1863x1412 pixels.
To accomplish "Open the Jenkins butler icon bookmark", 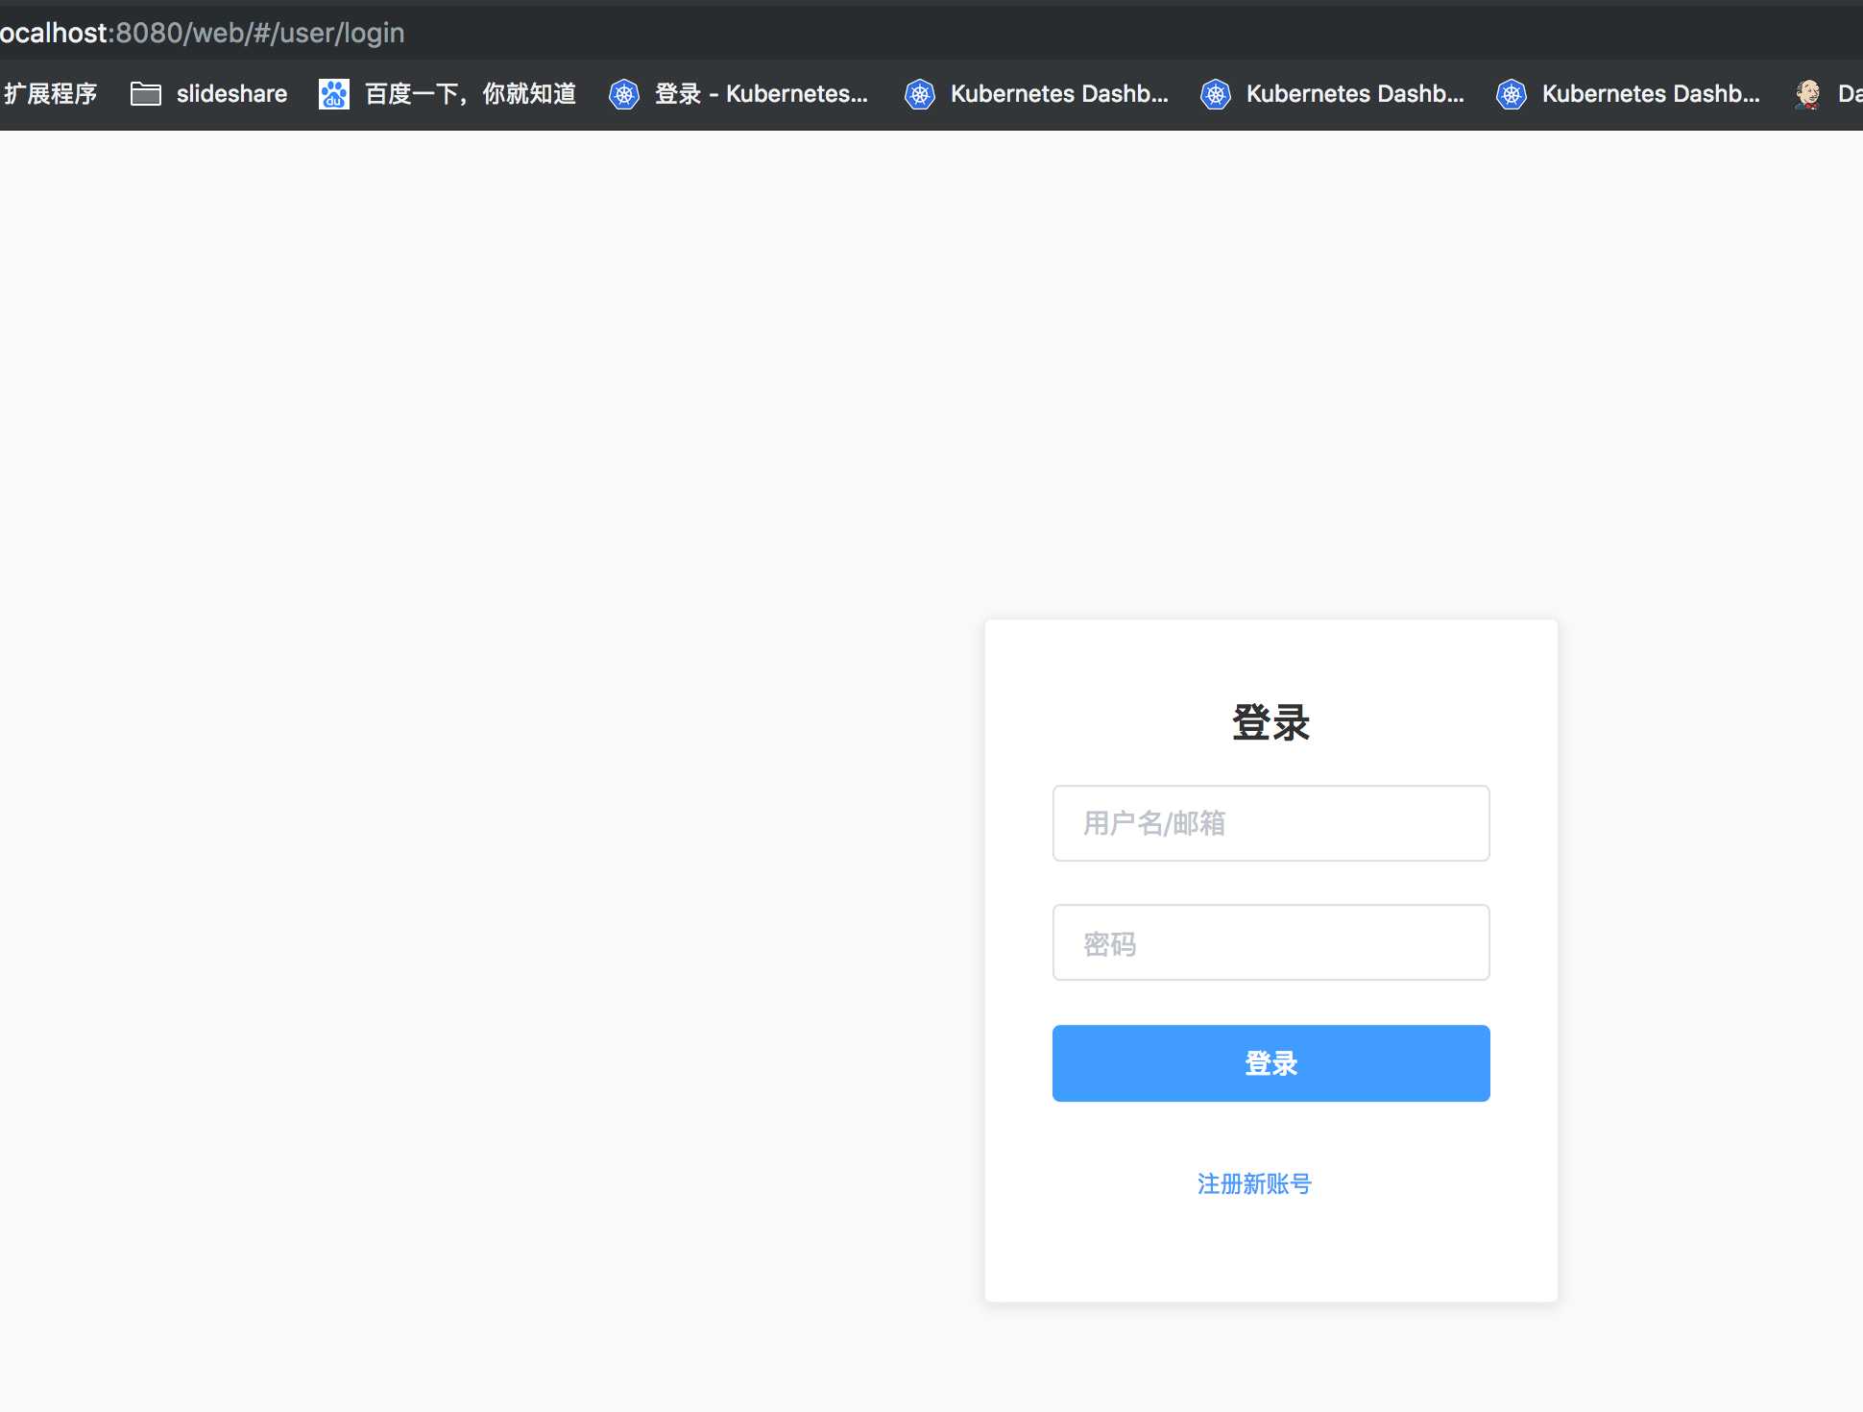I will point(1807,93).
